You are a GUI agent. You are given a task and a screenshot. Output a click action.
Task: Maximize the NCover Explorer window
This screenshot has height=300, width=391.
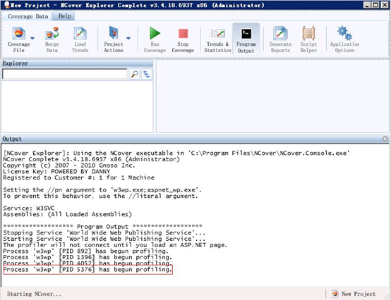tap(375, 5)
